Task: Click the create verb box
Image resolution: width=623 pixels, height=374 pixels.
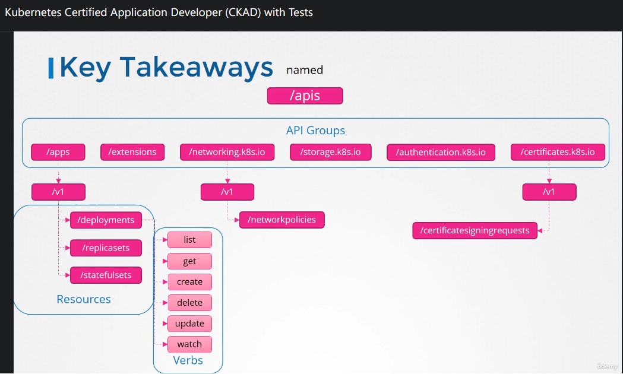Action: point(189,282)
